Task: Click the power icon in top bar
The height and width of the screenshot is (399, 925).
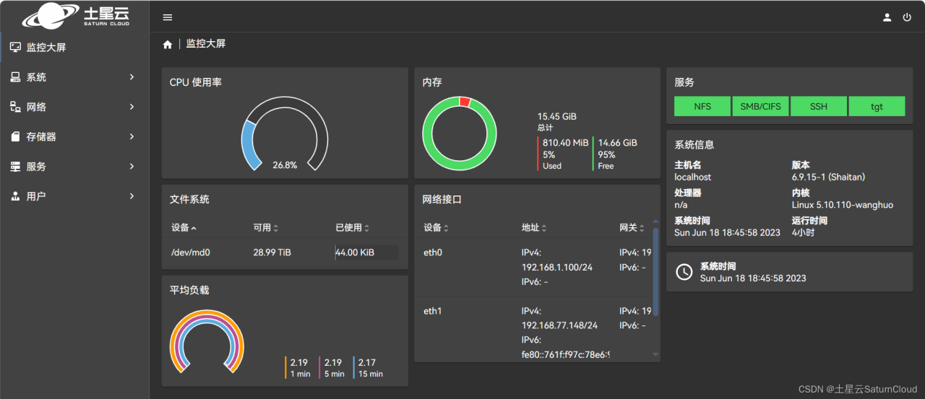Action: click(x=907, y=17)
